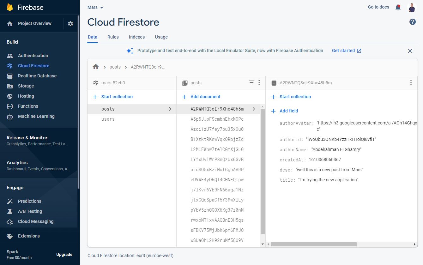Open the Mars project dropdown
The height and width of the screenshot is (265, 423).
(x=95, y=7)
